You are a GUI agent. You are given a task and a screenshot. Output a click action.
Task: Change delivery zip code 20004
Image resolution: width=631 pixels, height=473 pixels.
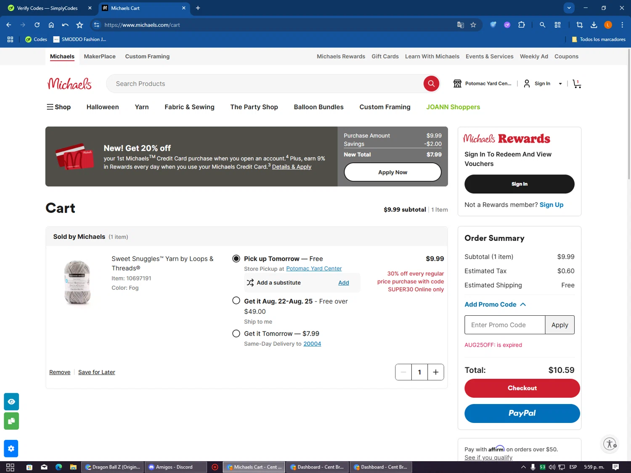pyautogui.click(x=312, y=344)
